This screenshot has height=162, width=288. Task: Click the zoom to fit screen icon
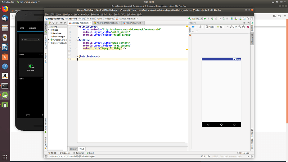244,27
